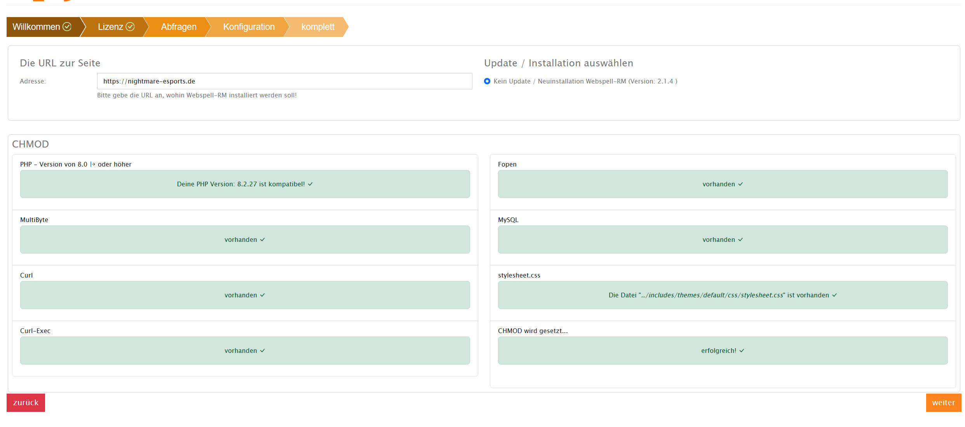Select Kein Update / Neuinstallation radio button
The image size is (965, 427).
pyautogui.click(x=487, y=81)
